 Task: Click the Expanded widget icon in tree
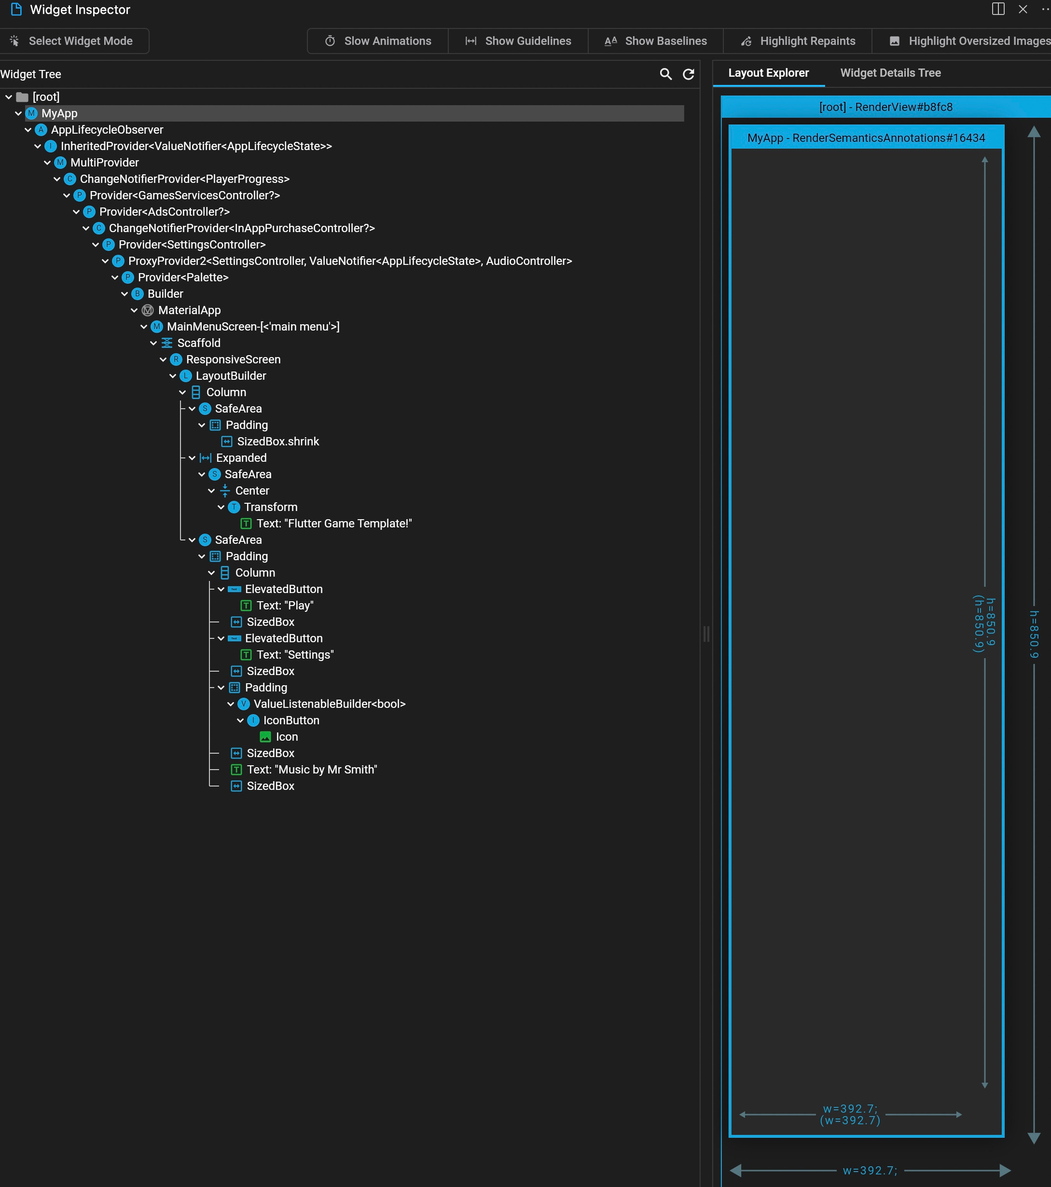tap(206, 458)
